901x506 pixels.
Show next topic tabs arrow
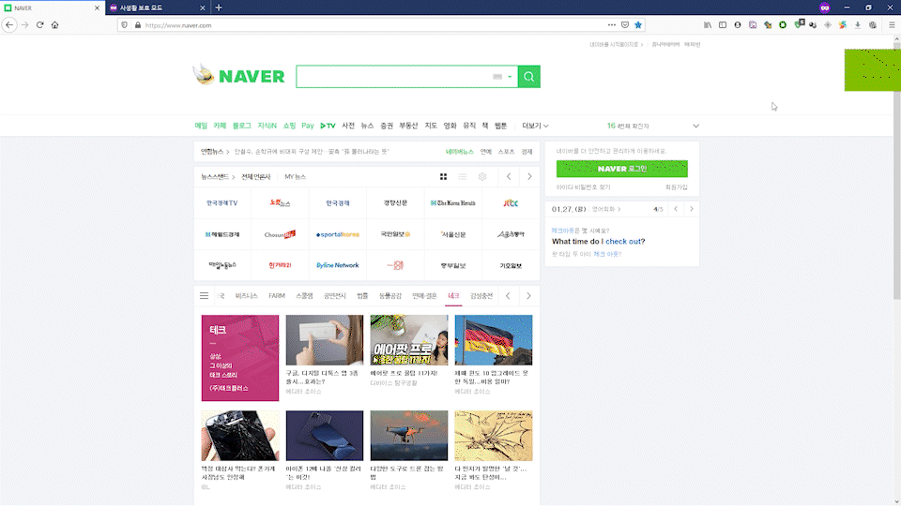pyautogui.click(x=528, y=296)
